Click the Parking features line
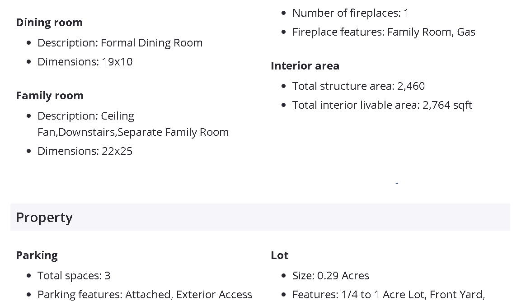The image size is (526, 301). pos(145,295)
